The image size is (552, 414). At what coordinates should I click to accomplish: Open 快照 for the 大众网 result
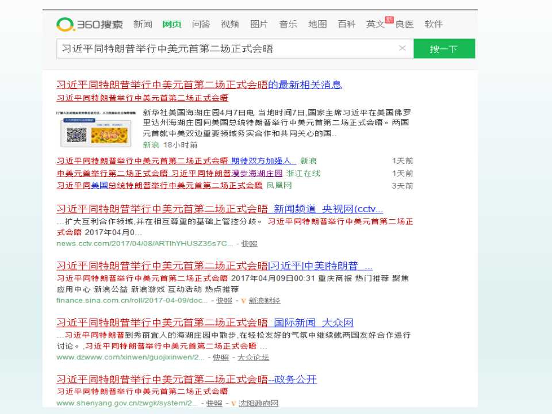click(x=221, y=357)
